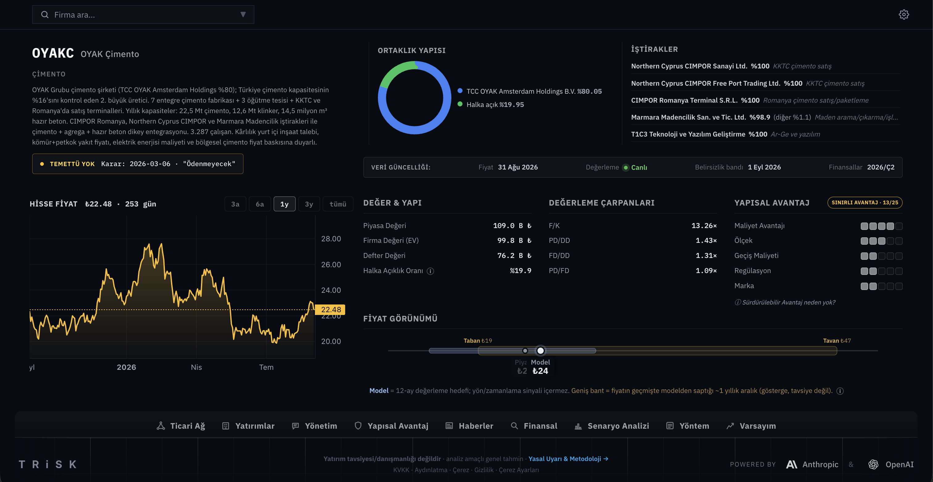Click the market price marker on slider
This screenshot has width=933, height=482.
click(525, 350)
